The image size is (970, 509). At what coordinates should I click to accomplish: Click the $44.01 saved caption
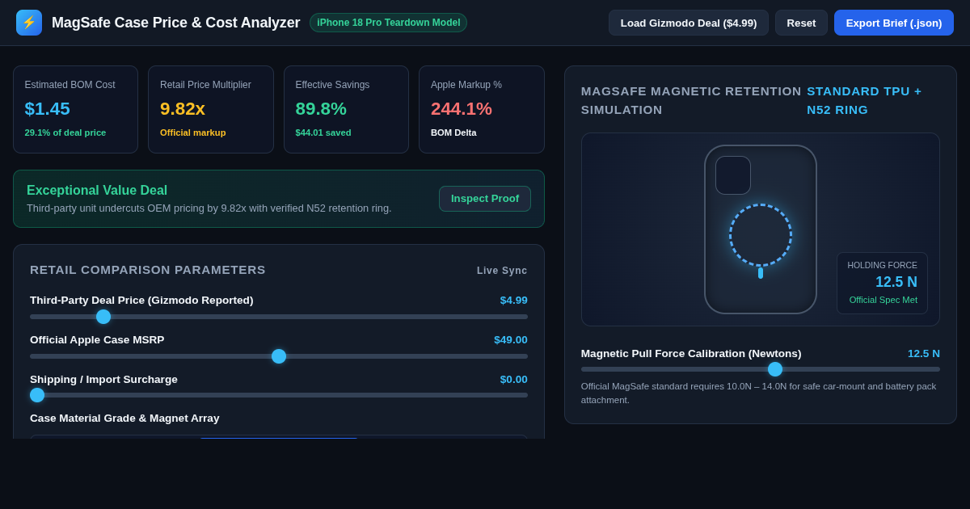tap(323, 133)
